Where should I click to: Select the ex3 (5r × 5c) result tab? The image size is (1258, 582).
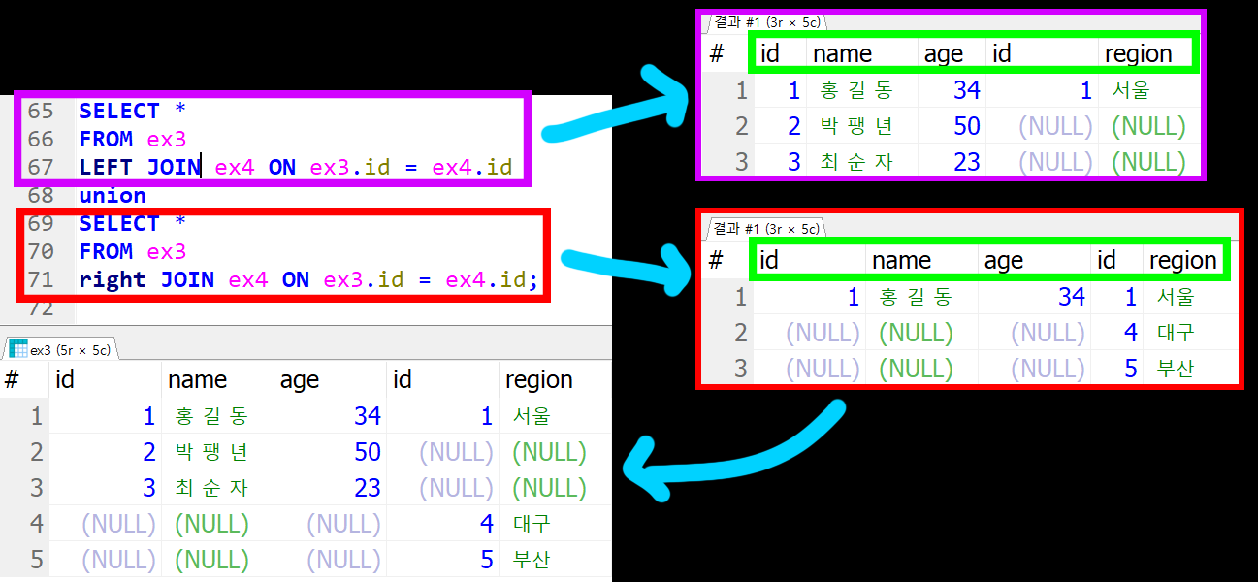point(60,349)
